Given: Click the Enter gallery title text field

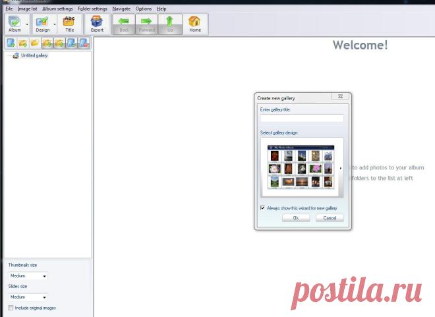Looking at the screenshot, I should (x=302, y=118).
